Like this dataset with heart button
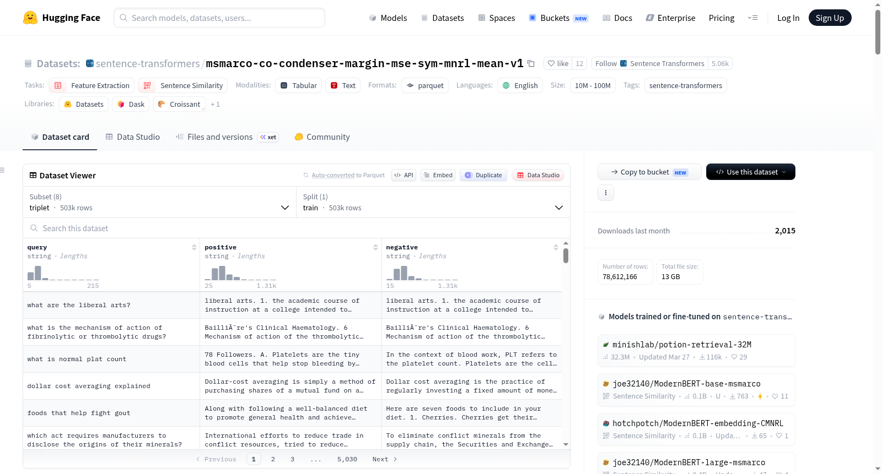 click(x=558, y=63)
